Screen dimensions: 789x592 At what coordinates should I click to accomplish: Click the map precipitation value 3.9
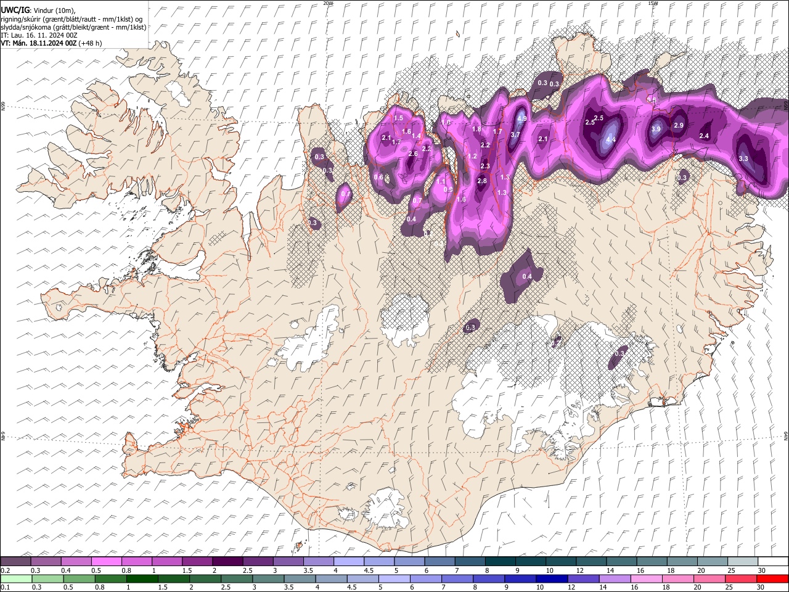(656, 129)
